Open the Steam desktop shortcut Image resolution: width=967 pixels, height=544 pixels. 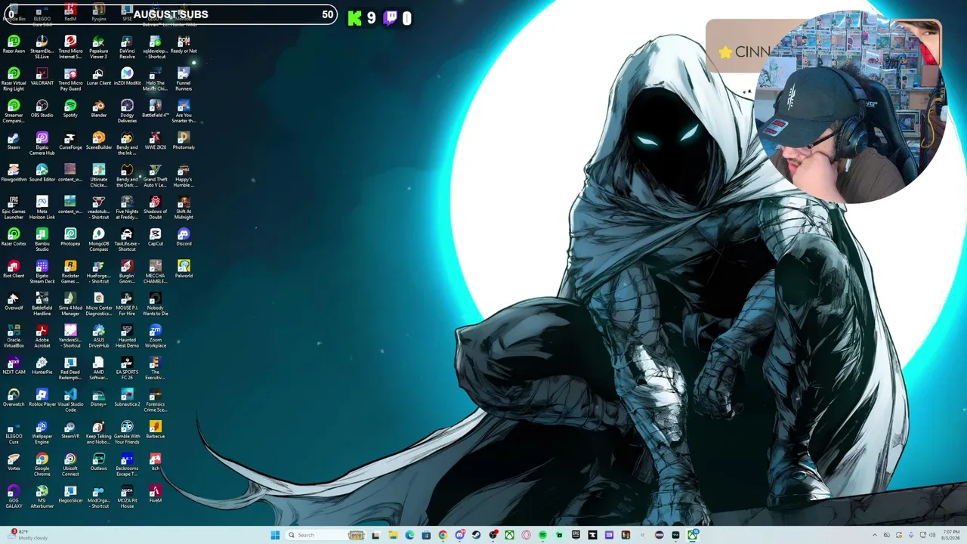click(14, 141)
